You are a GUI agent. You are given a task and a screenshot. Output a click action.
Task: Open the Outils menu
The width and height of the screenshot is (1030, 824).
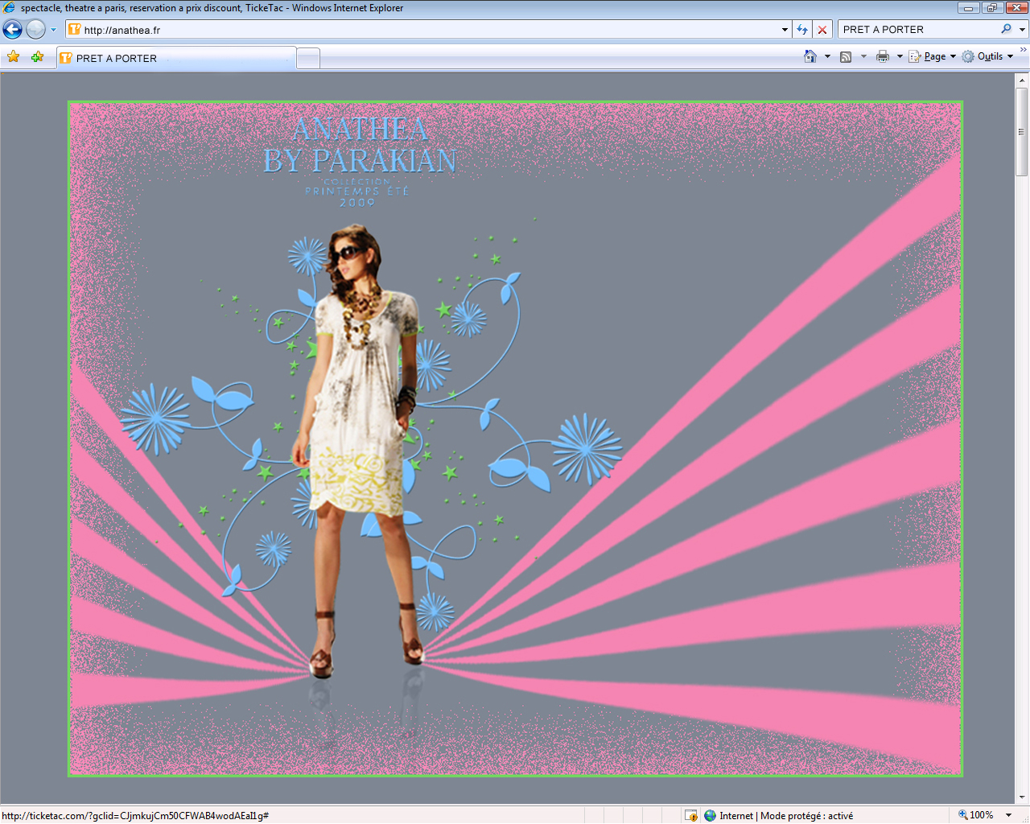pyautogui.click(x=987, y=56)
